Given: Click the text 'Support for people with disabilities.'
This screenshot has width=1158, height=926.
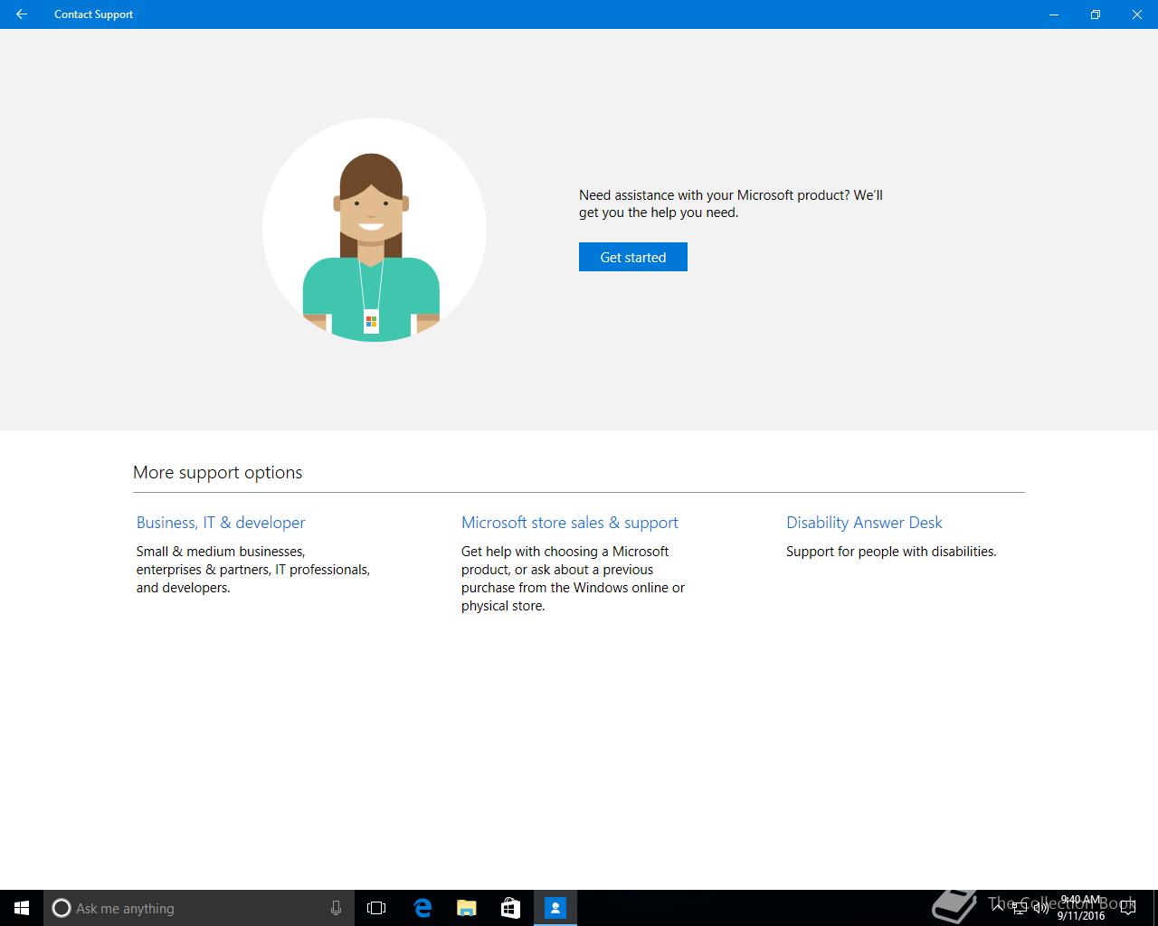Looking at the screenshot, I should pyautogui.click(x=891, y=552).
